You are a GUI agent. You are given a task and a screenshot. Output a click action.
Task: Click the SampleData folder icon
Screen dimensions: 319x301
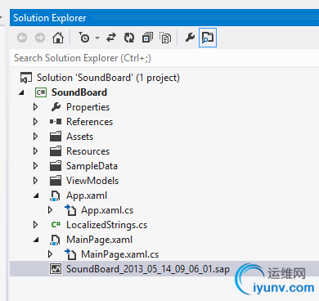[x=56, y=166]
